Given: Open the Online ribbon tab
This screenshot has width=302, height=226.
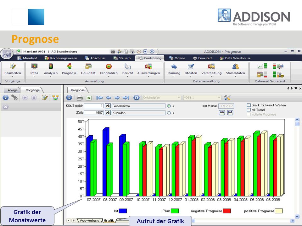Looking at the screenshot, I should click(177, 58).
